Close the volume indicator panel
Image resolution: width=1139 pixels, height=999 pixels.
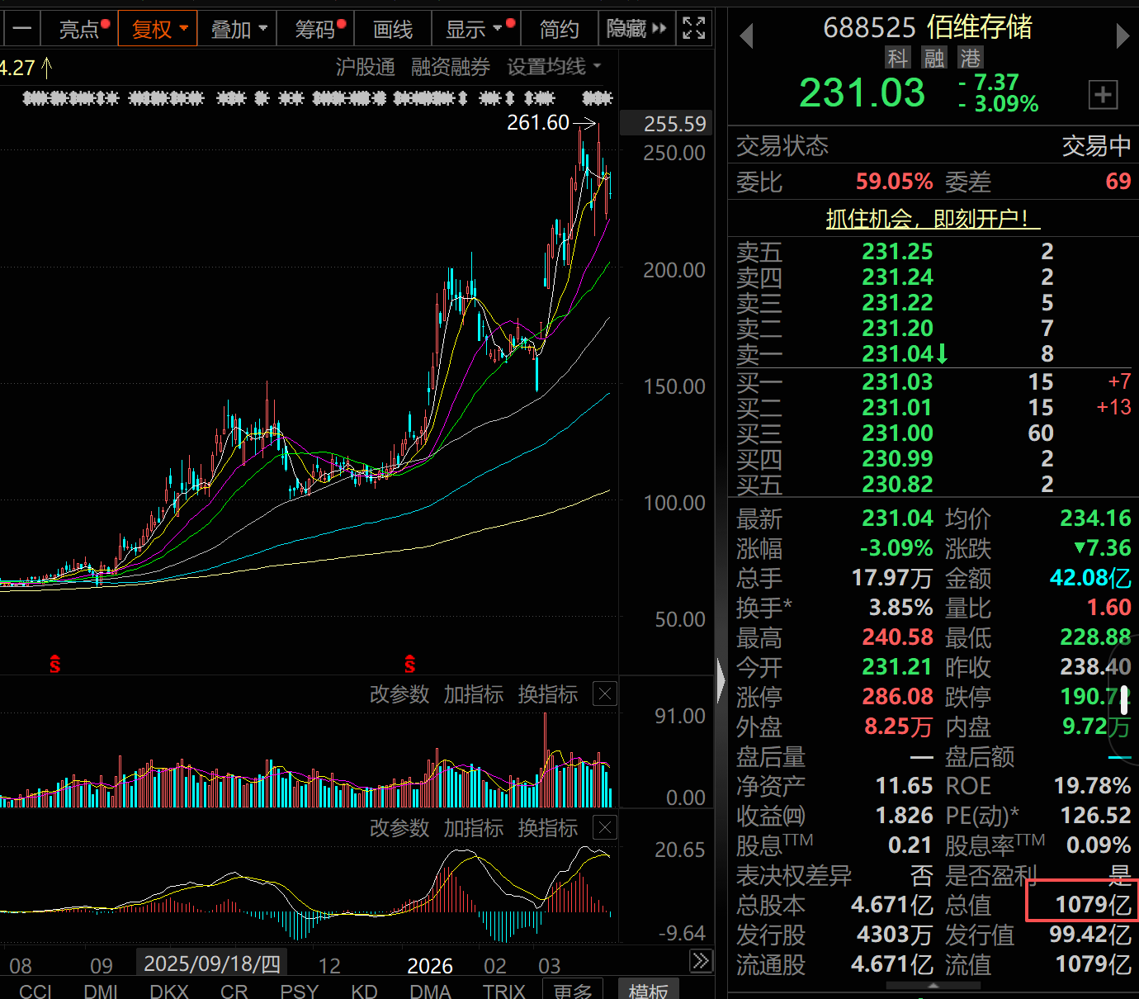coord(605,694)
